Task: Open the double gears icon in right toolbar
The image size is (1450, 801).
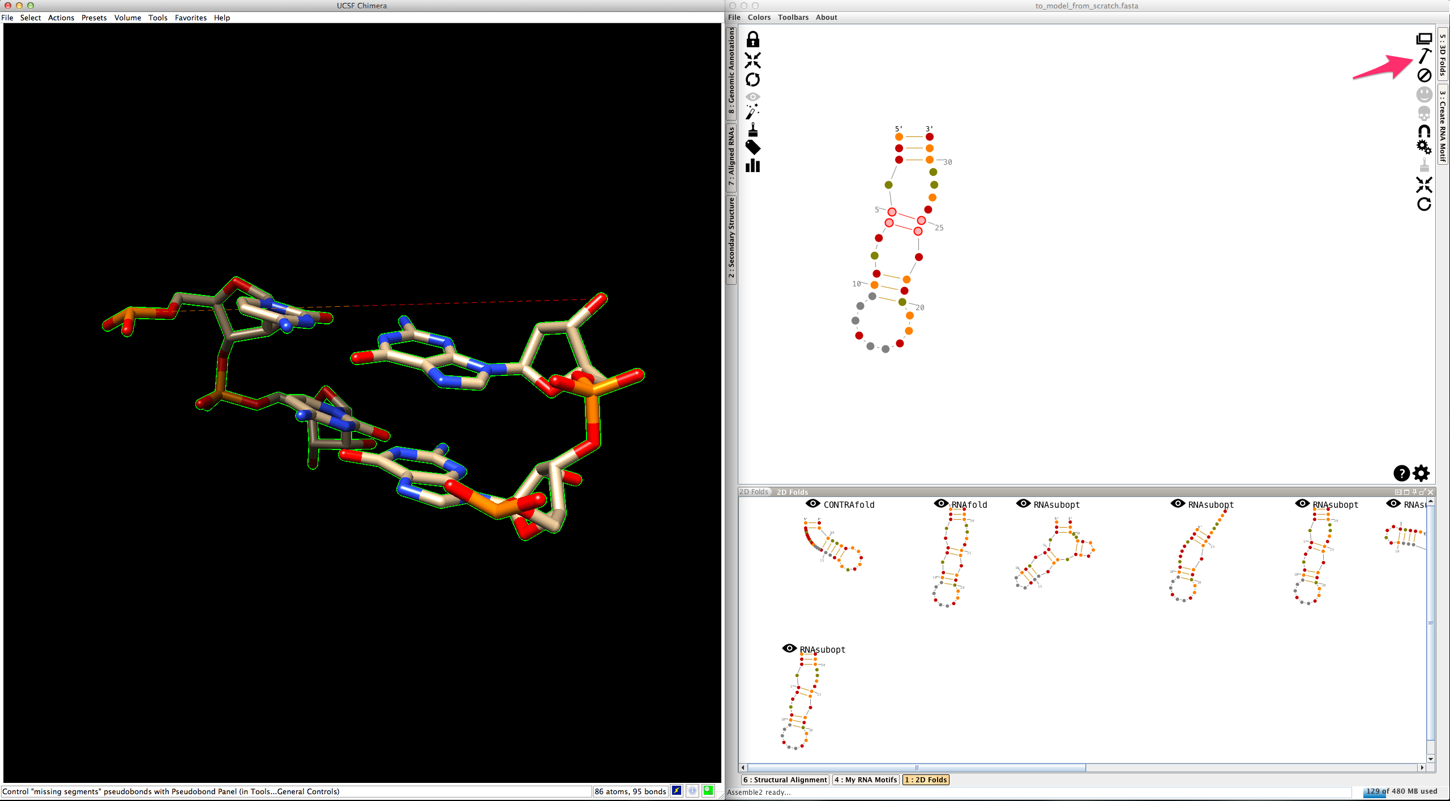Action: click(x=1424, y=147)
